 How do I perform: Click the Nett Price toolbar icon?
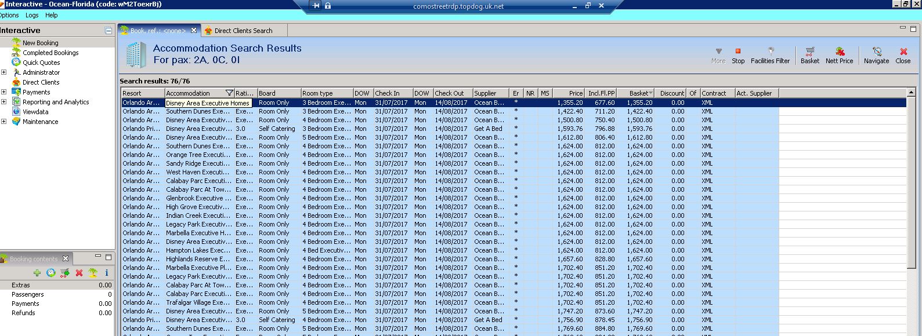point(839,55)
